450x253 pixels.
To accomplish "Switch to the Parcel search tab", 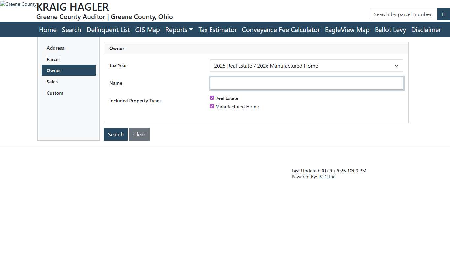I will pyautogui.click(x=53, y=59).
